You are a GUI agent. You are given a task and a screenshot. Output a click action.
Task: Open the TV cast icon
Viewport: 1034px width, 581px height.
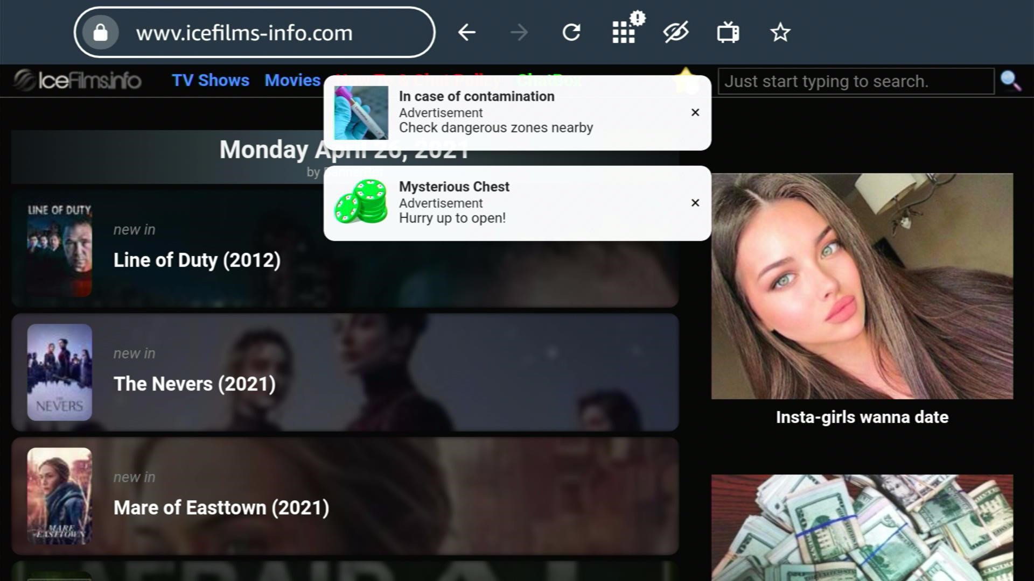tap(728, 33)
